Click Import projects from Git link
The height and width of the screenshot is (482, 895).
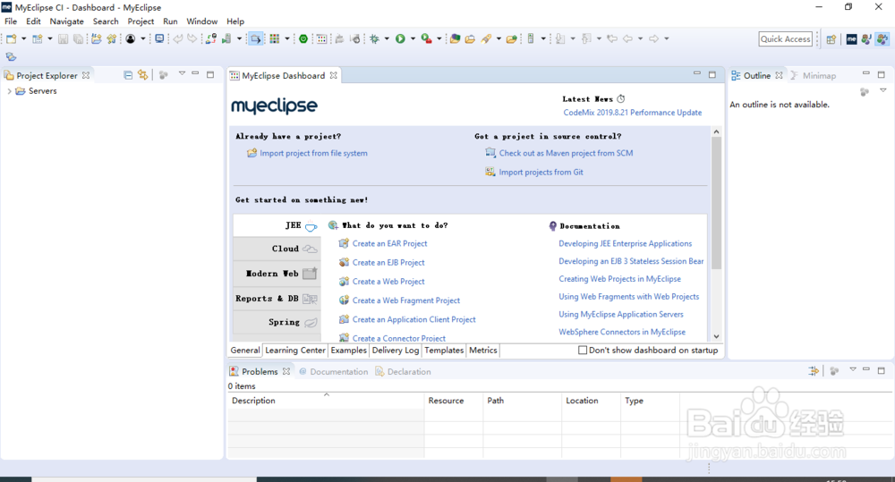(541, 172)
